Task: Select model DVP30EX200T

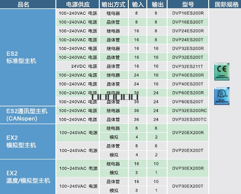Action: coord(188,186)
